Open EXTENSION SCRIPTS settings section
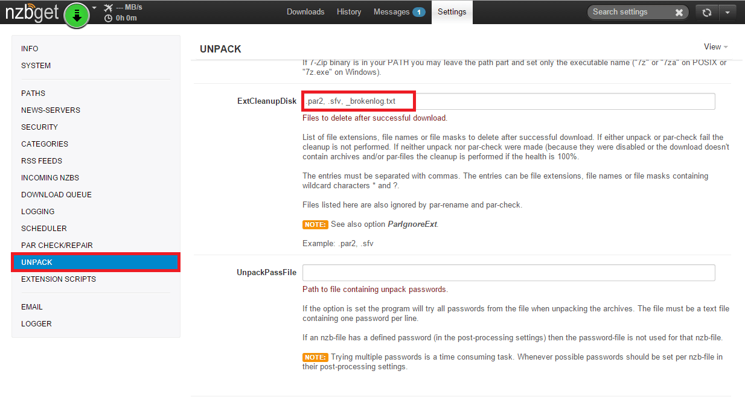This screenshot has height=397, width=745. 59,279
